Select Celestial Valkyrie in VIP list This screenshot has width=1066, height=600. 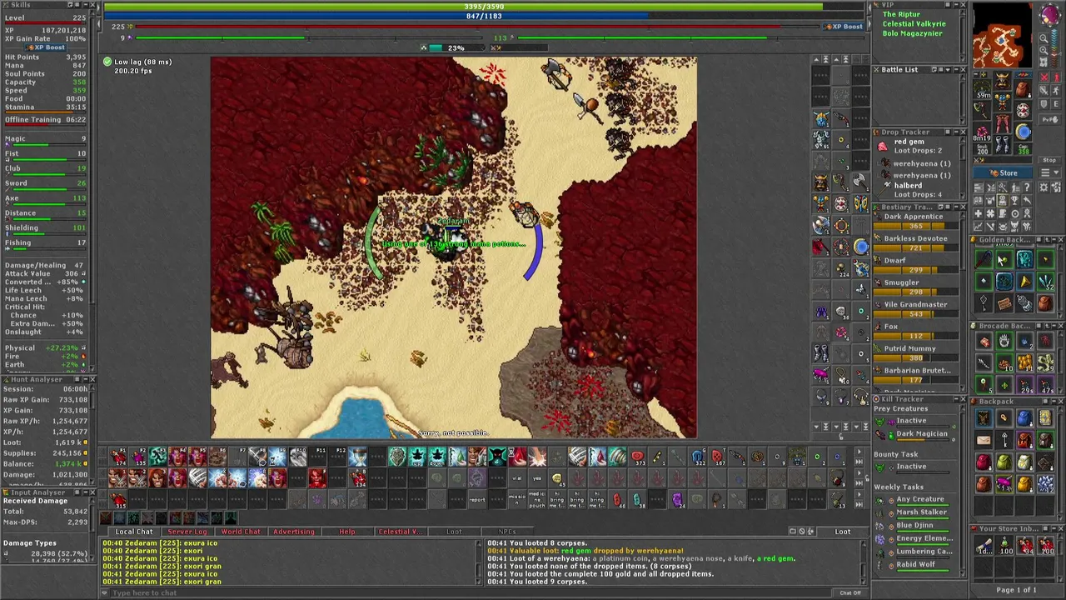click(914, 24)
